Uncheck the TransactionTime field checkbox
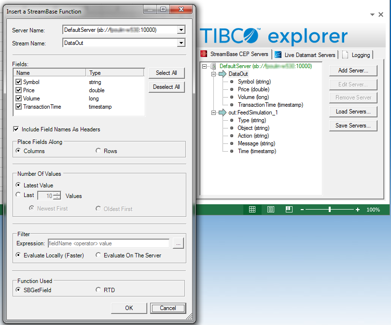 point(18,107)
